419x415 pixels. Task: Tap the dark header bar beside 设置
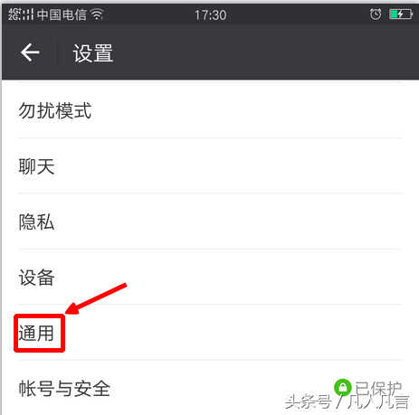click(265, 53)
